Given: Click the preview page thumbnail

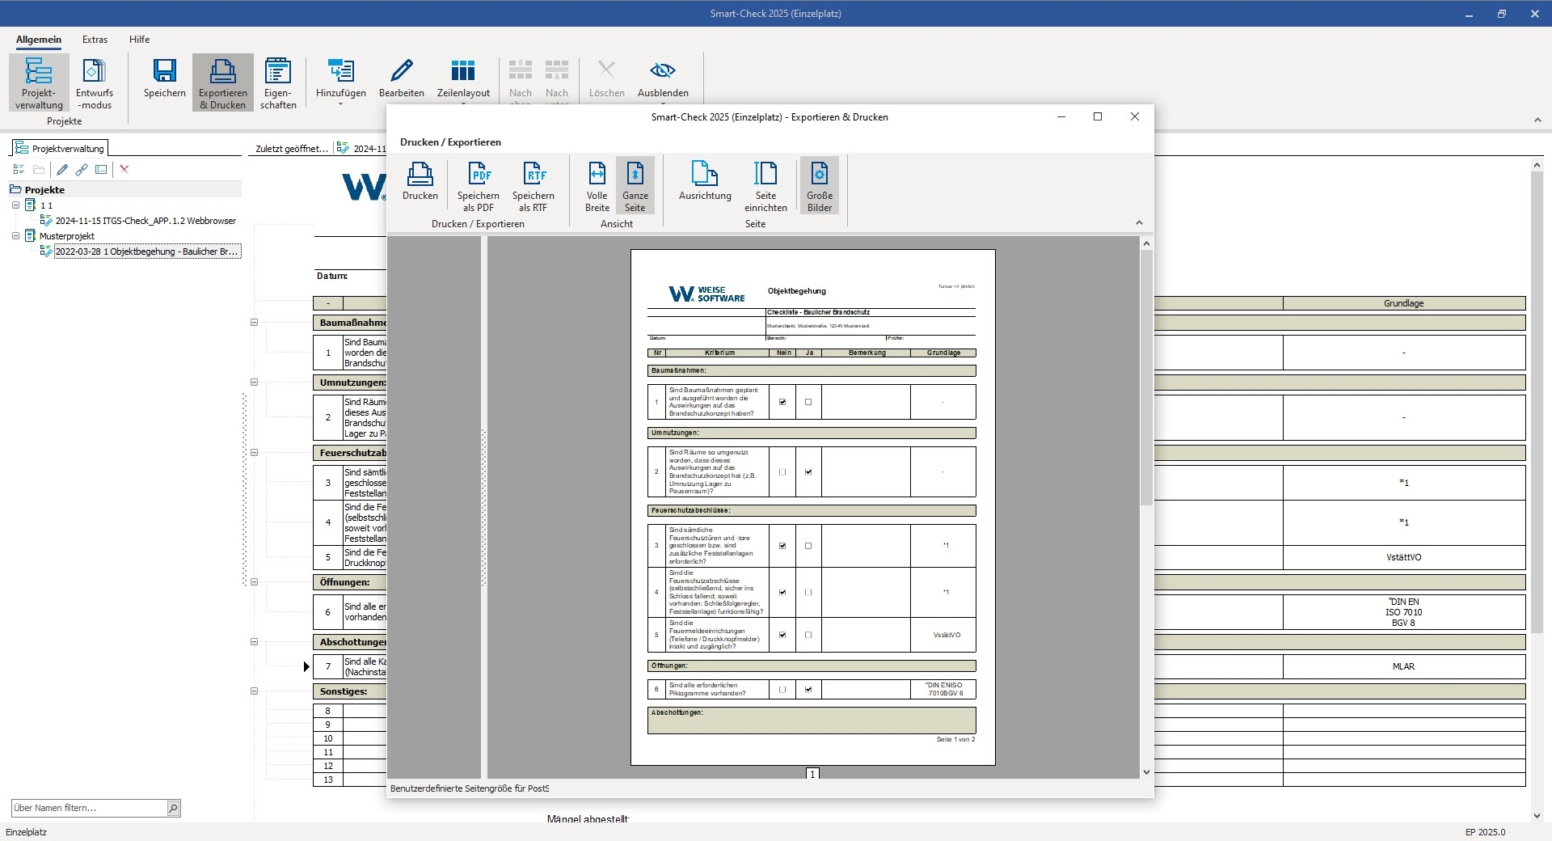Looking at the screenshot, I should [812, 507].
